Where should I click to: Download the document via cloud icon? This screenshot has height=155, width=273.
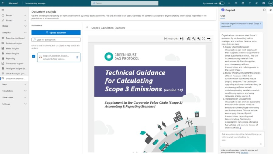(188, 39)
